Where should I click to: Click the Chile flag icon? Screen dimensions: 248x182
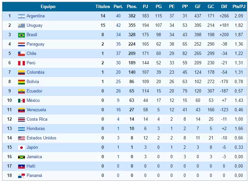coord(22,54)
